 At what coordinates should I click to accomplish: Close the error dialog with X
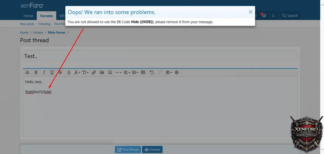click(250, 12)
